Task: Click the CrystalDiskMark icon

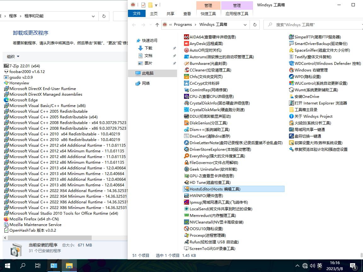Action: click(x=187, y=110)
